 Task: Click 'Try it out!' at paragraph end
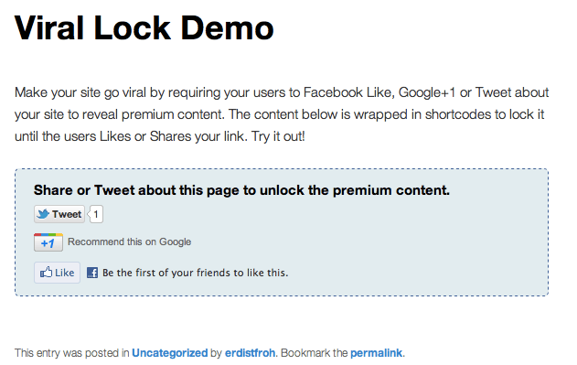click(278, 136)
